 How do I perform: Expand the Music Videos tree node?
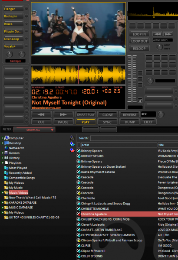pyautogui.click(x=3, y=193)
